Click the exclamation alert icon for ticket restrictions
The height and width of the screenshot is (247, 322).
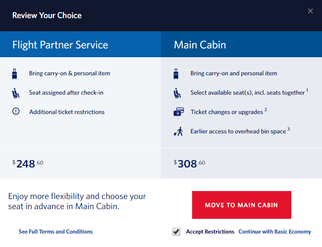[x=16, y=111]
